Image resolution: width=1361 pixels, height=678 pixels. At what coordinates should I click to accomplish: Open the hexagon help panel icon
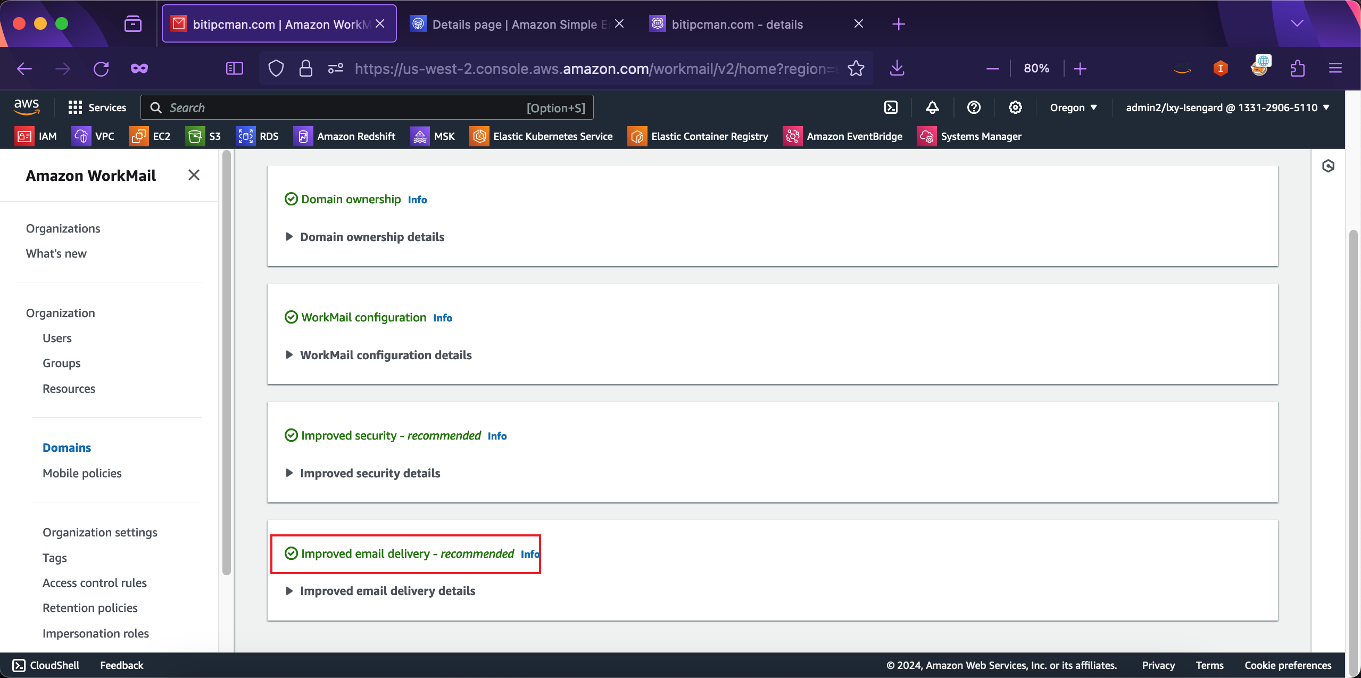[x=1328, y=166]
